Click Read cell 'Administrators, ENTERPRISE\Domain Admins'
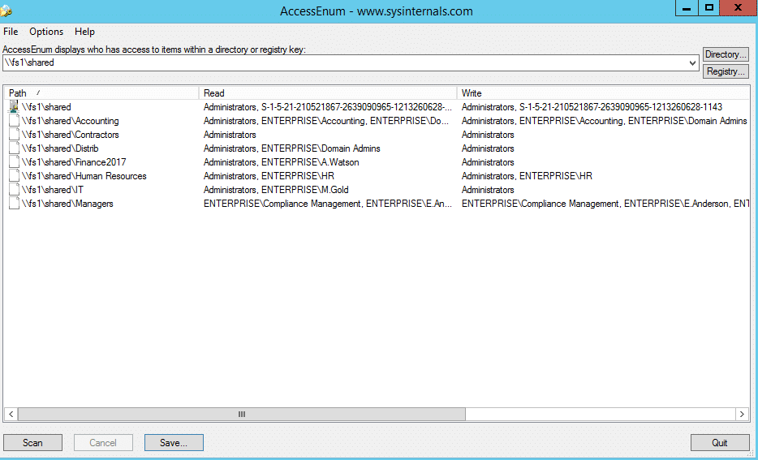 [x=292, y=148]
